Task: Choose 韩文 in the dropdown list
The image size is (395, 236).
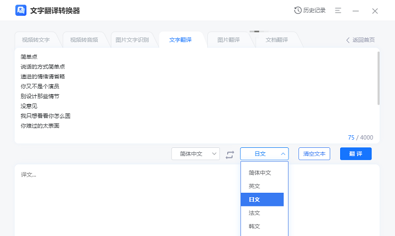Action: [262, 226]
